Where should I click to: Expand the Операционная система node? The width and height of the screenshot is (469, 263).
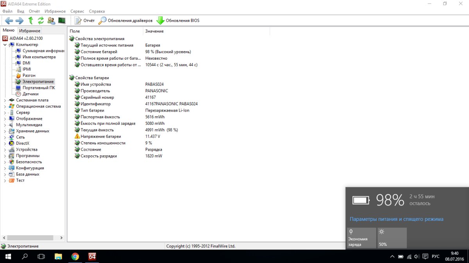5,106
